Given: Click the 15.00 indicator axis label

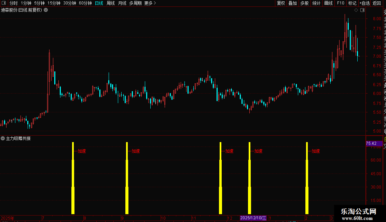Looking at the screenshot, I should click(376, 200).
